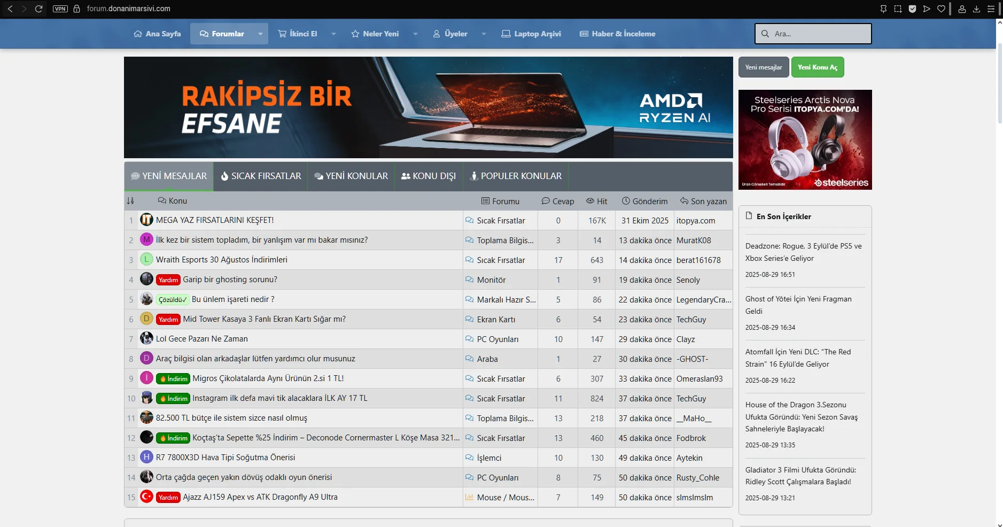Open site security info via the padlock icon

76,9
